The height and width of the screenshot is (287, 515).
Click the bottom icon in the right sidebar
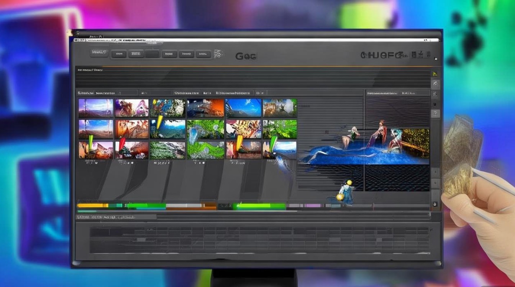[x=435, y=204]
